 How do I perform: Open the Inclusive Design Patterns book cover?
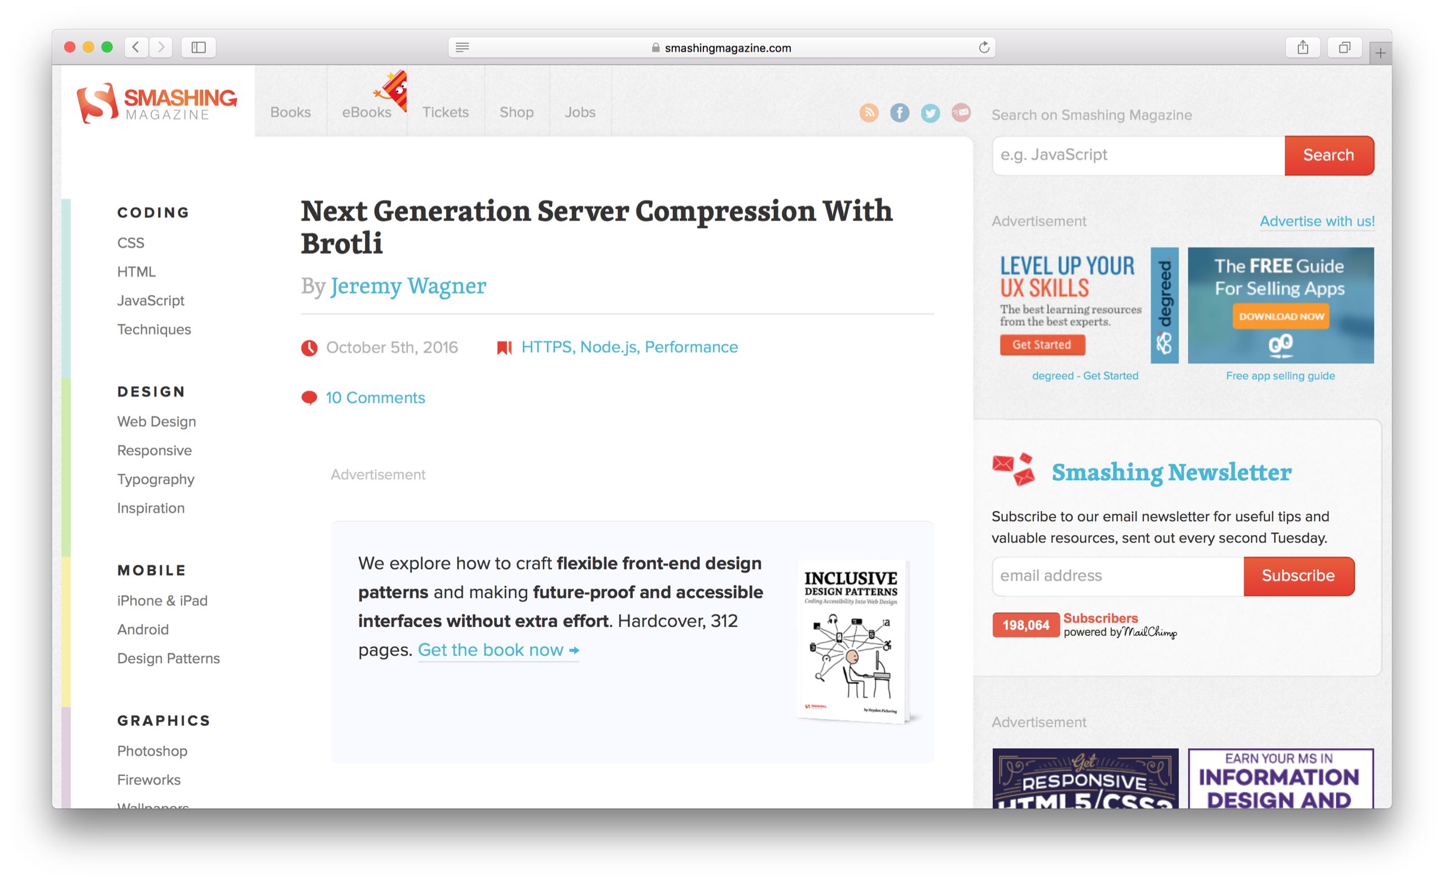point(854,641)
